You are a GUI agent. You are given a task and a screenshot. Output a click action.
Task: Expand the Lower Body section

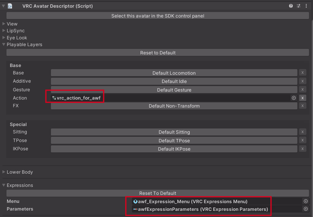tap(4, 172)
